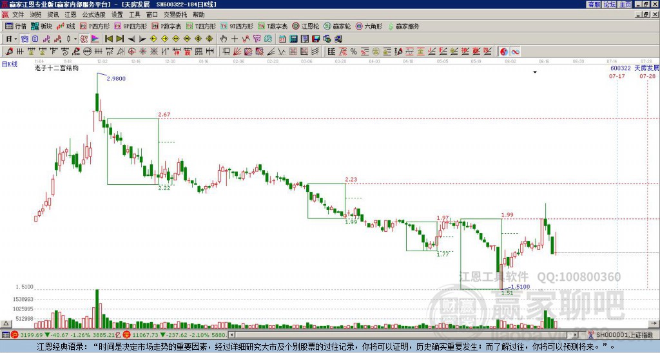Select the percent % tool
The width and height of the screenshot is (660, 353).
(x=354, y=52)
